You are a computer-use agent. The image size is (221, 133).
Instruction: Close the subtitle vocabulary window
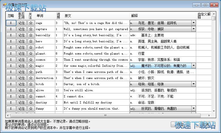(x=214, y=5)
